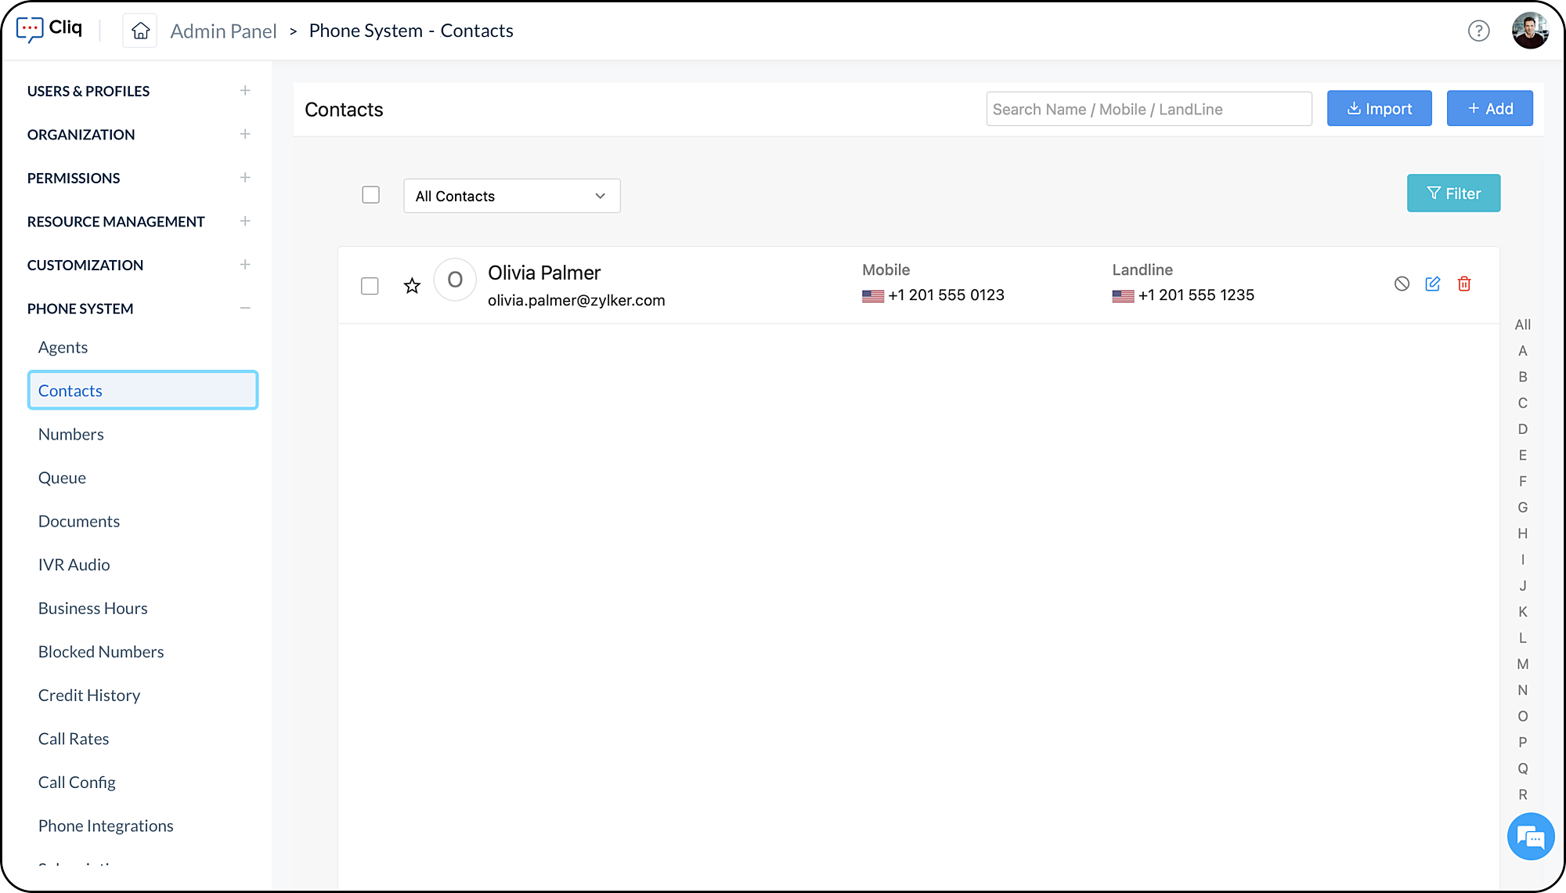The height and width of the screenshot is (893, 1566).
Task: Star Olivia Palmer as favorite
Action: [x=412, y=286]
